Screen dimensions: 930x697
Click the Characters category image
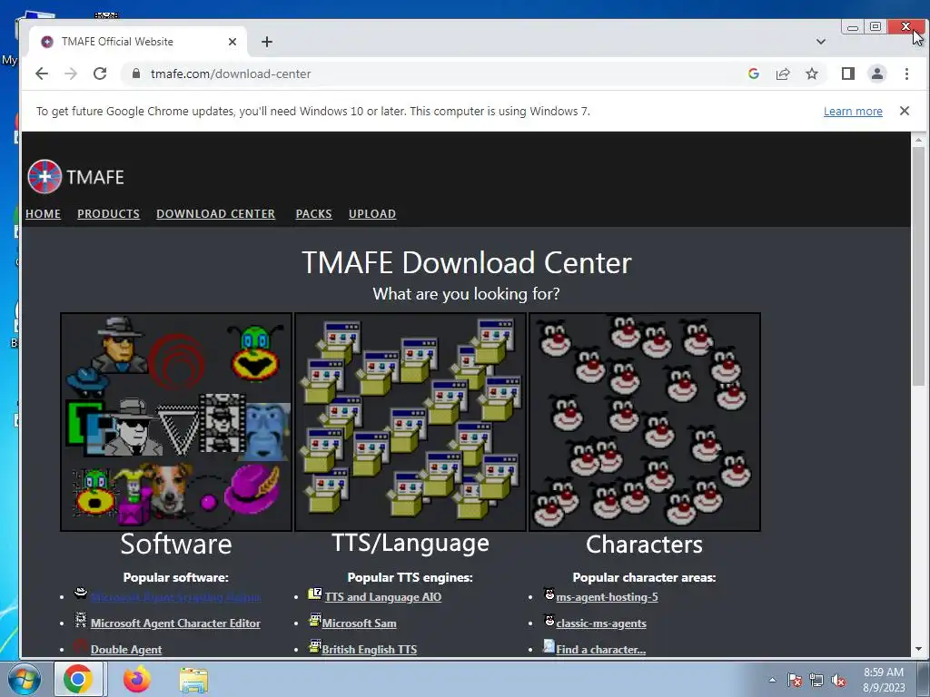(645, 421)
